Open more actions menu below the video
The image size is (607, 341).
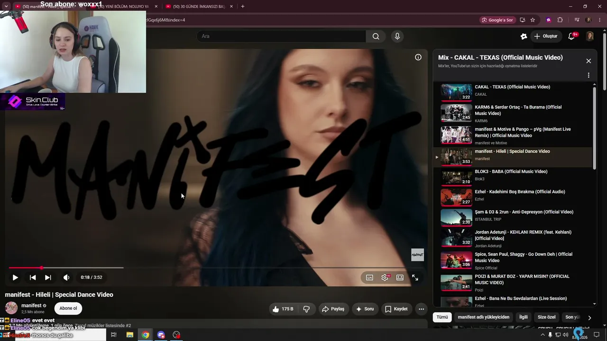(421, 309)
